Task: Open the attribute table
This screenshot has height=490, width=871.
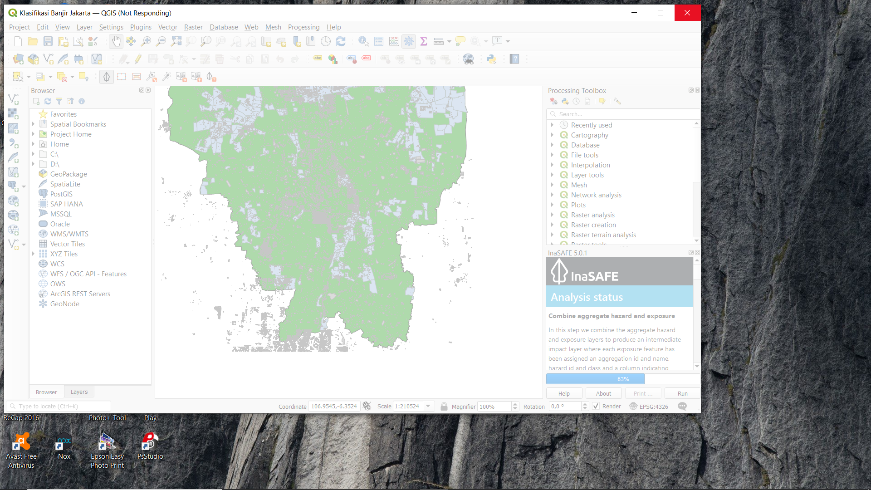Action: (378, 41)
